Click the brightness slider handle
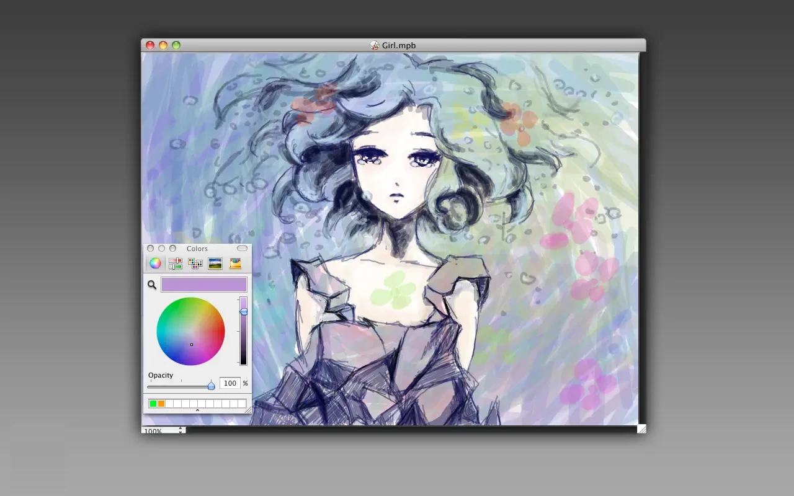 click(243, 311)
